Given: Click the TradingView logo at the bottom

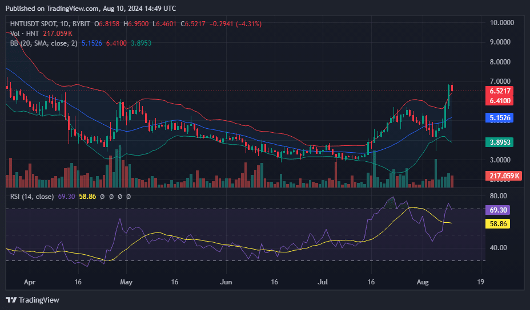Looking at the screenshot, I should click(33, 300).
